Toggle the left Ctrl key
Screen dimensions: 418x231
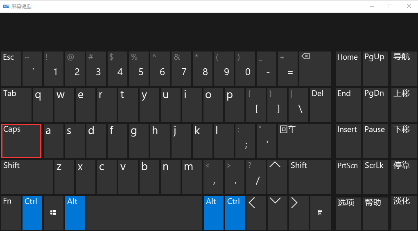point(32,213)
